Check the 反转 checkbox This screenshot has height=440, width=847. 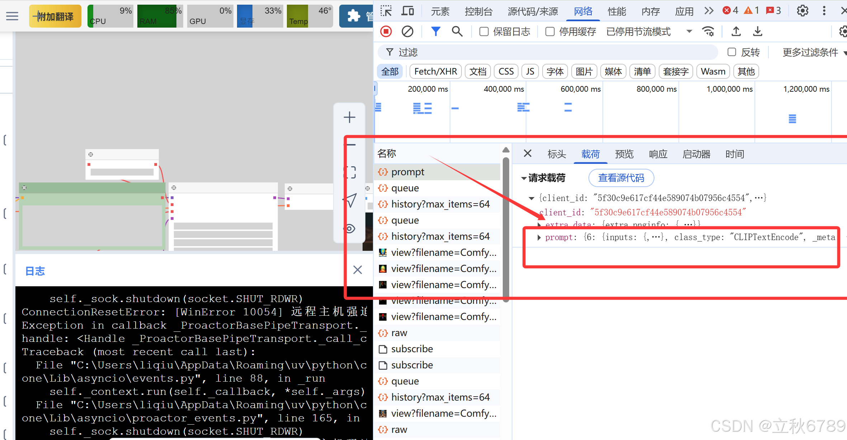coord(732,52)
